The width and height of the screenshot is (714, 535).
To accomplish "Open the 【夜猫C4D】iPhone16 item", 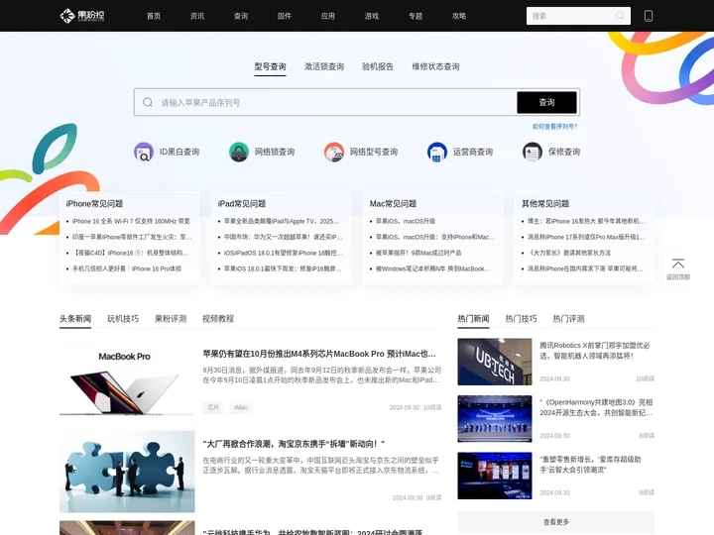I will click(130, 253).
